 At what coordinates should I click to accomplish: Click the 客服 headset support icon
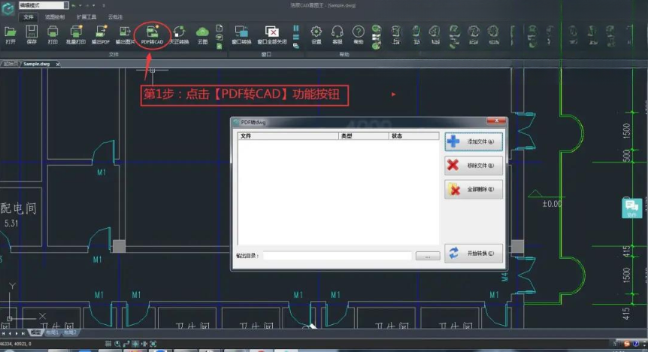click(338, 35)
